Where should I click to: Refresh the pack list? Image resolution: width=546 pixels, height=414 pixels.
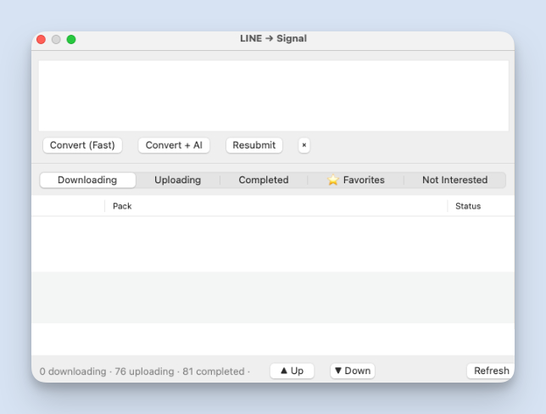tap(491, 371)
